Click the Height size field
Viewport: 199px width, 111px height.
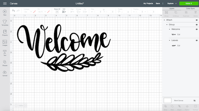click(109, 12)
